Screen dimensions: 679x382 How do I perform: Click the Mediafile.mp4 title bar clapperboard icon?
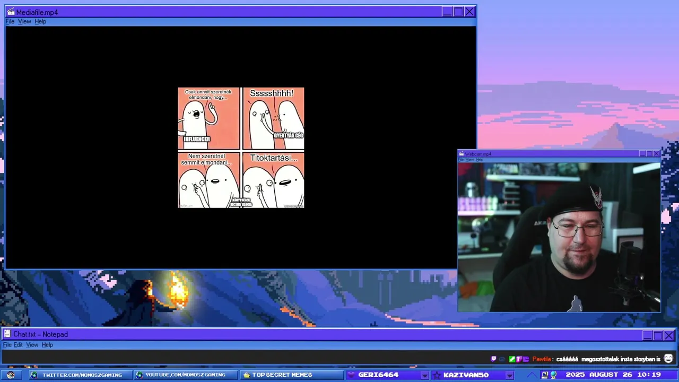[11, 12]
